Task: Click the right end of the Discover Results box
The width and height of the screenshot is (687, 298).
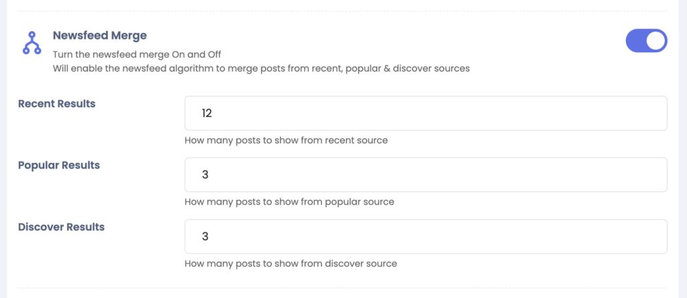Action: 657,236
